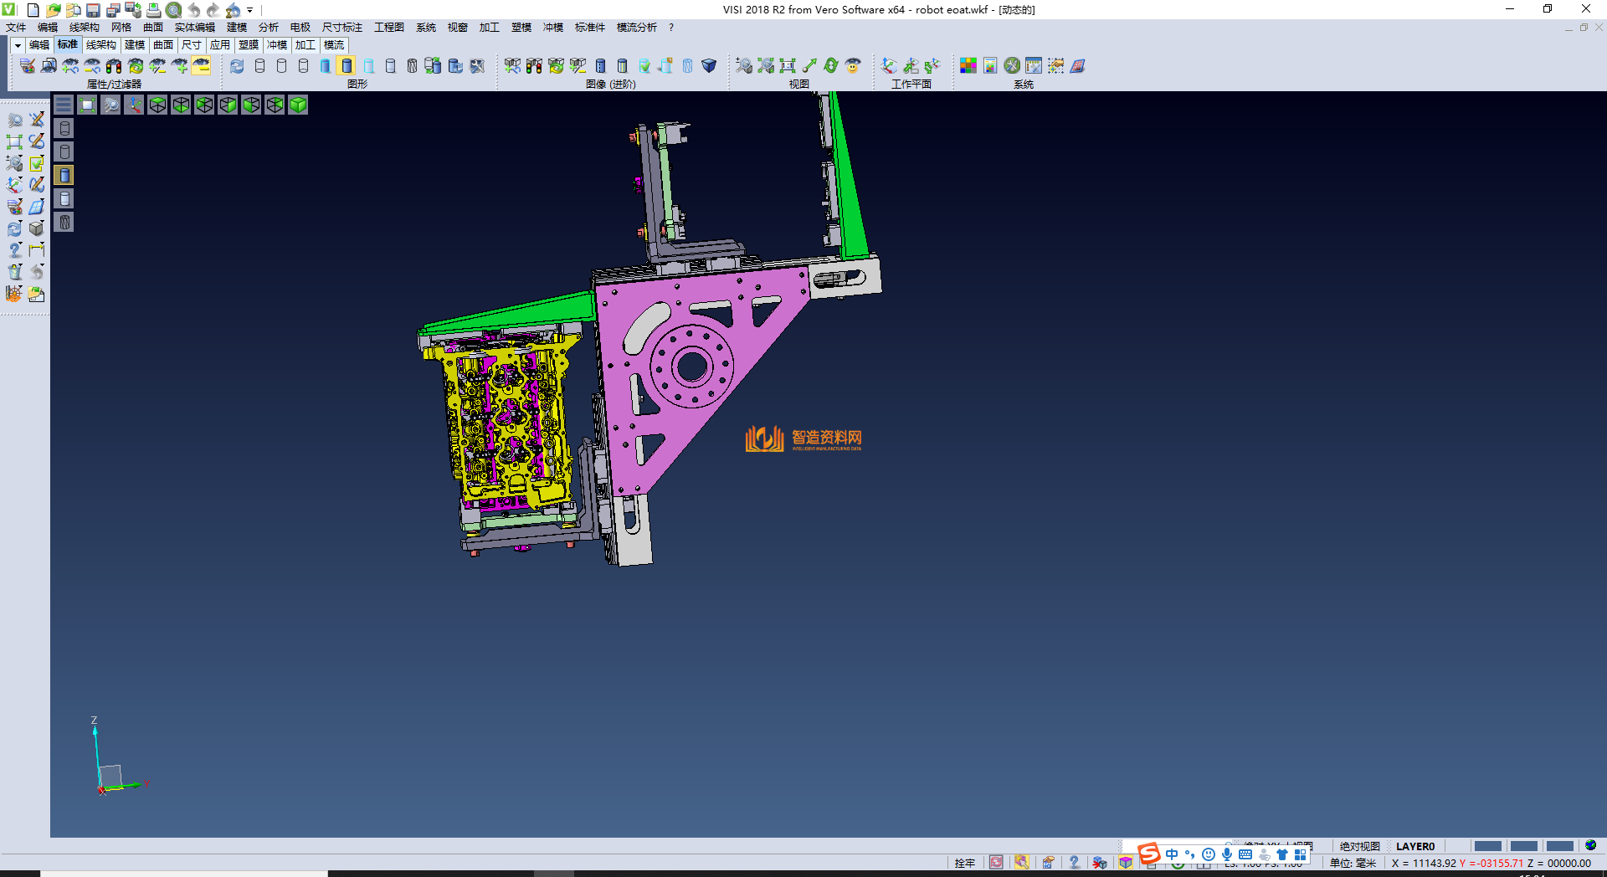Click the Sogou input method S icon
The width and height of the screenshot is (1607, 877).
point(1149,854)
